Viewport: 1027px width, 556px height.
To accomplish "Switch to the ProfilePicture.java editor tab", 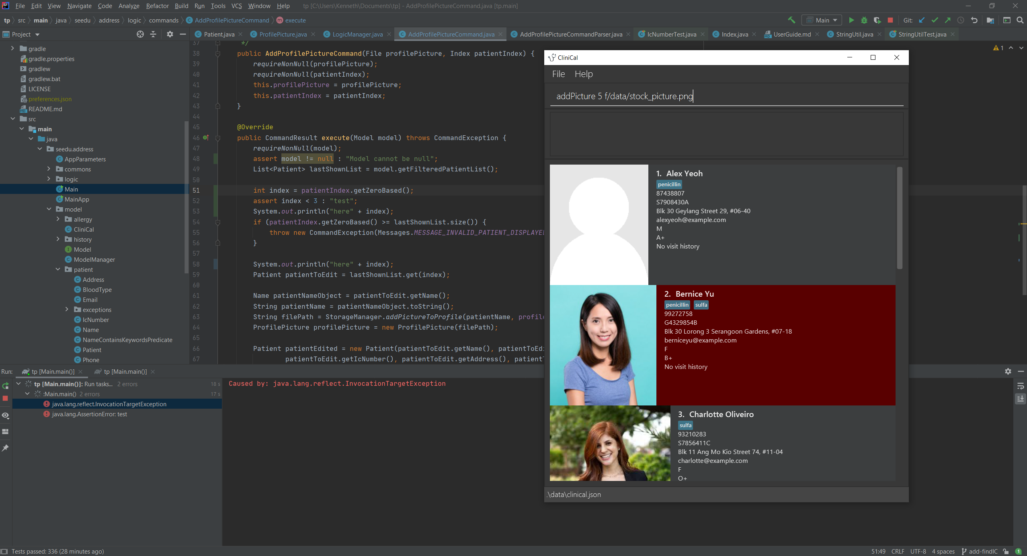I will (x=283, y=35).
